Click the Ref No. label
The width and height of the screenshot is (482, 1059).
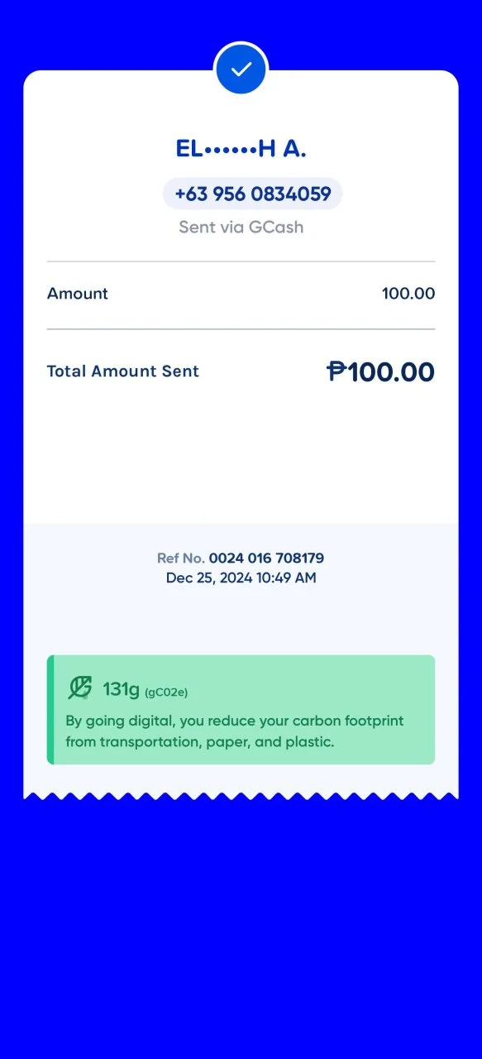coord(181,558)
